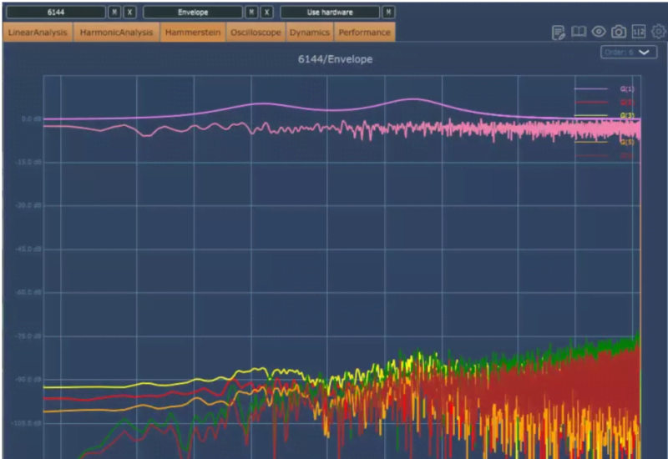This screenshot has height=459, width=668.
Task: Take a snapshot with the camera icon
Action: (x=619, y=32)
